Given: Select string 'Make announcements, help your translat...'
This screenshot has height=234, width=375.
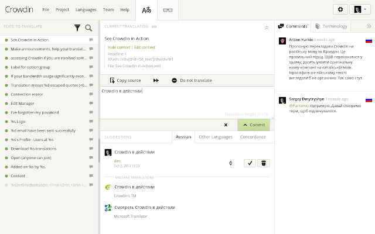Looking at the screenshot, I should coord(49,49).
